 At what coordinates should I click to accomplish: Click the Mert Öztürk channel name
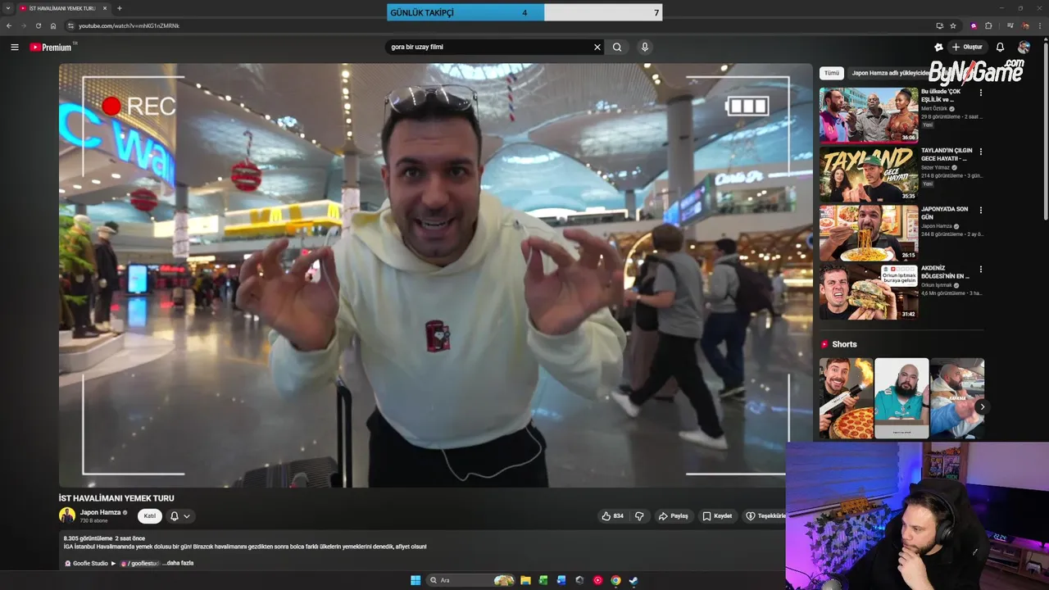pos(933,108)
